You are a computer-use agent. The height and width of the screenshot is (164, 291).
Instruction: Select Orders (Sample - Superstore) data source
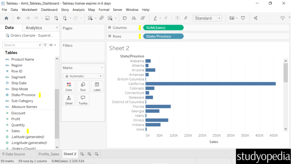(x=29, y=35)
